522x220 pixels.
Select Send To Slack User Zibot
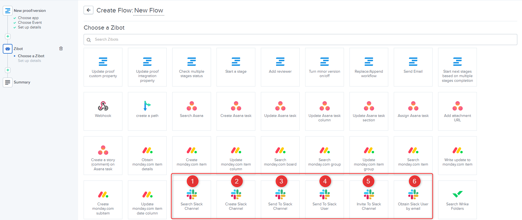[325, 200]
